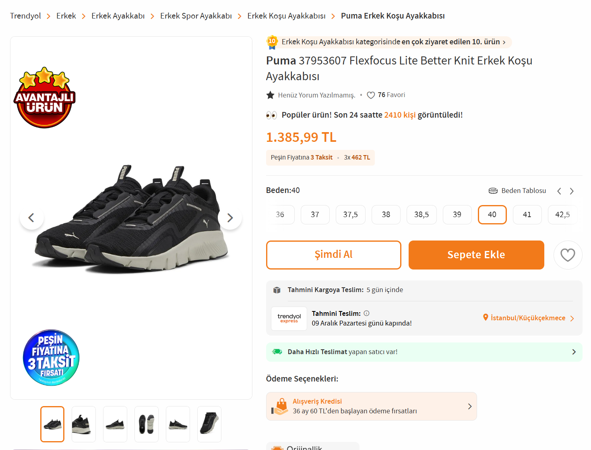Select shoe size 38,5
The image size is (591, 450).
click(x=421, y=215)
